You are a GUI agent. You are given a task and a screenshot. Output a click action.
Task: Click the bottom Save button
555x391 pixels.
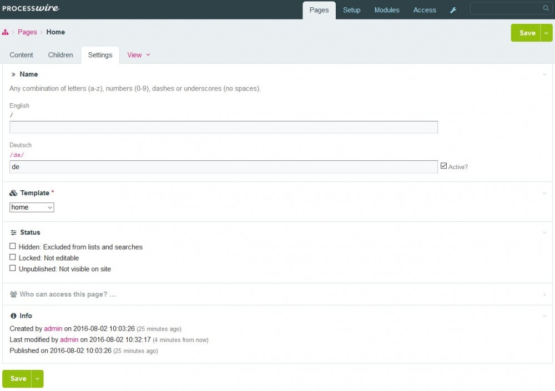(18, 378)
